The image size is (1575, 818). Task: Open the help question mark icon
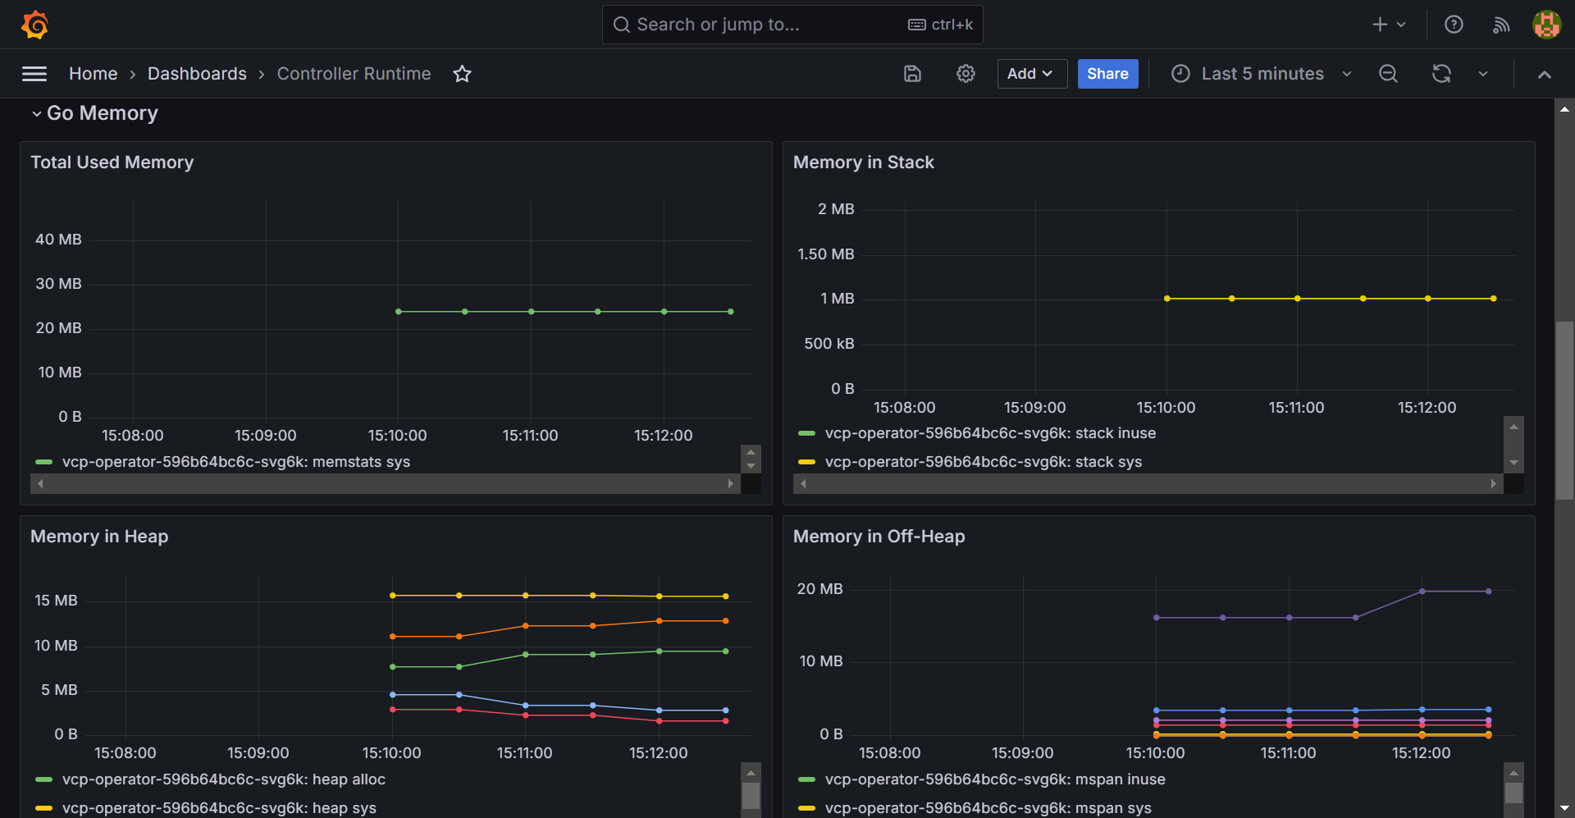pyautogui.click(x=1454, y=25)
